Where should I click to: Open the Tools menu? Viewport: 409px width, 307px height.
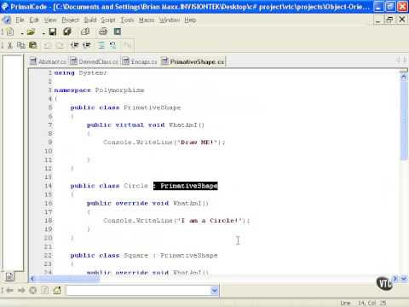127,20
